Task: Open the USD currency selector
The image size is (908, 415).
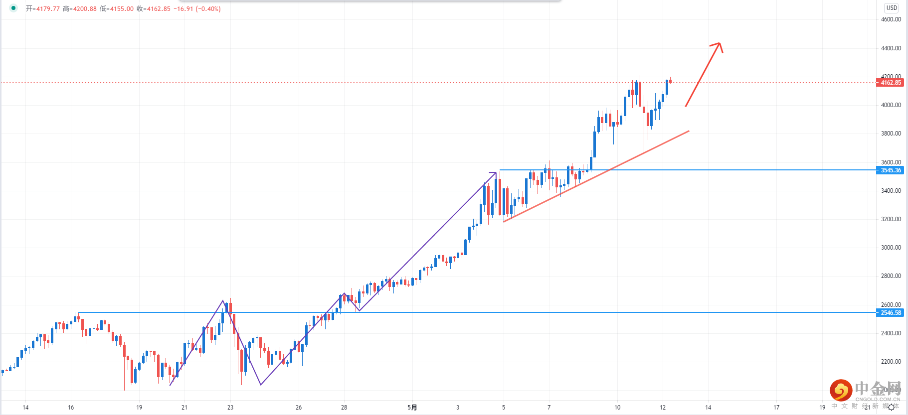Action: click(x=892, y=8)
